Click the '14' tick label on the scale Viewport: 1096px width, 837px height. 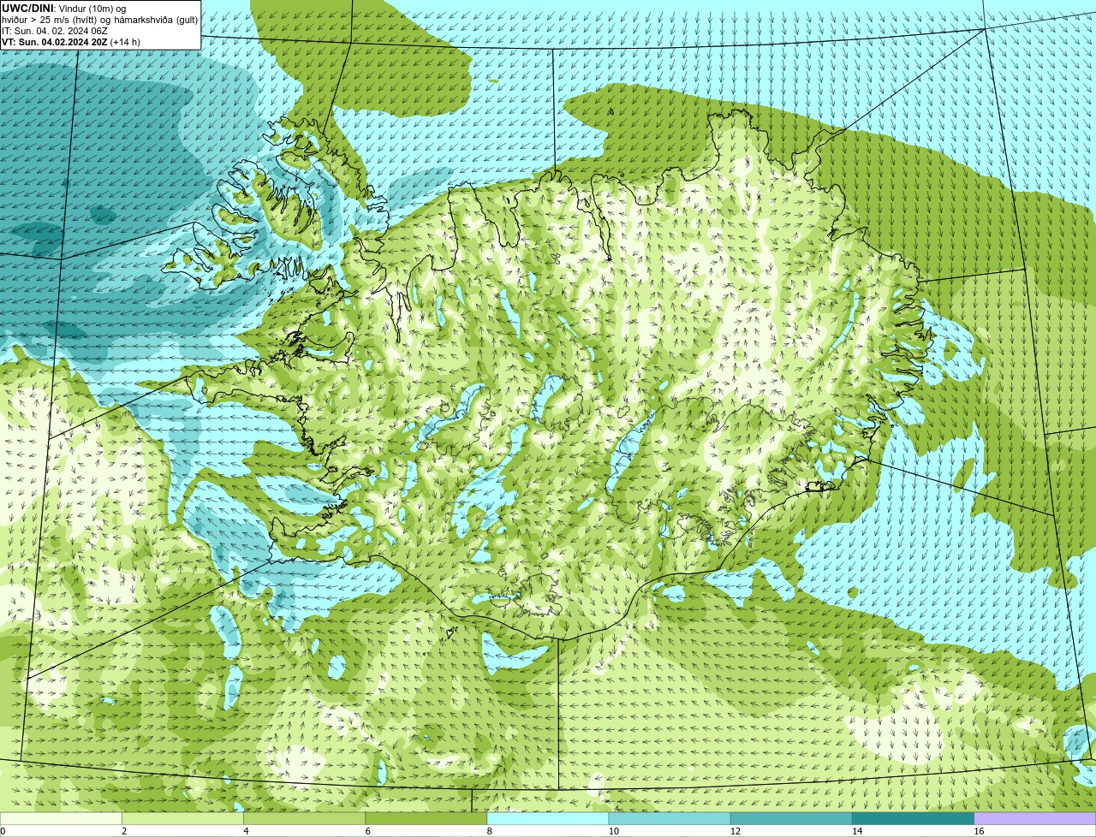tap(857, 831)
